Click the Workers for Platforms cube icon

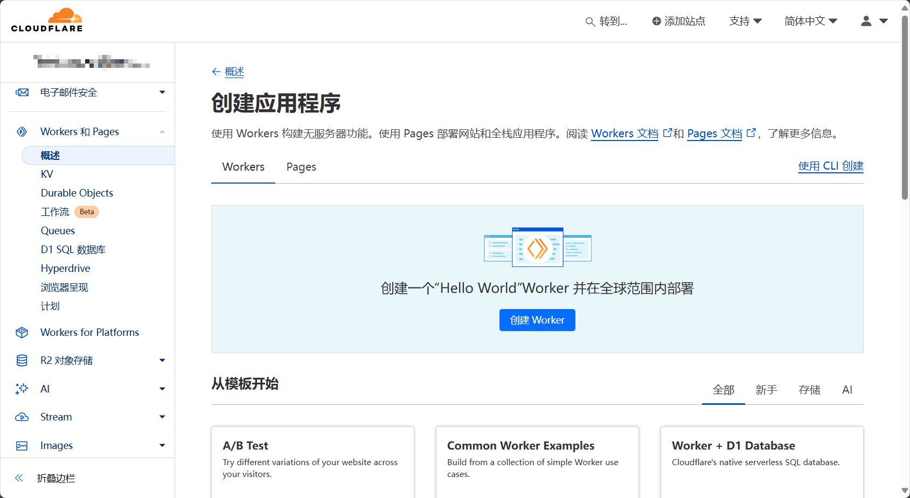click(x=22, y=333)
